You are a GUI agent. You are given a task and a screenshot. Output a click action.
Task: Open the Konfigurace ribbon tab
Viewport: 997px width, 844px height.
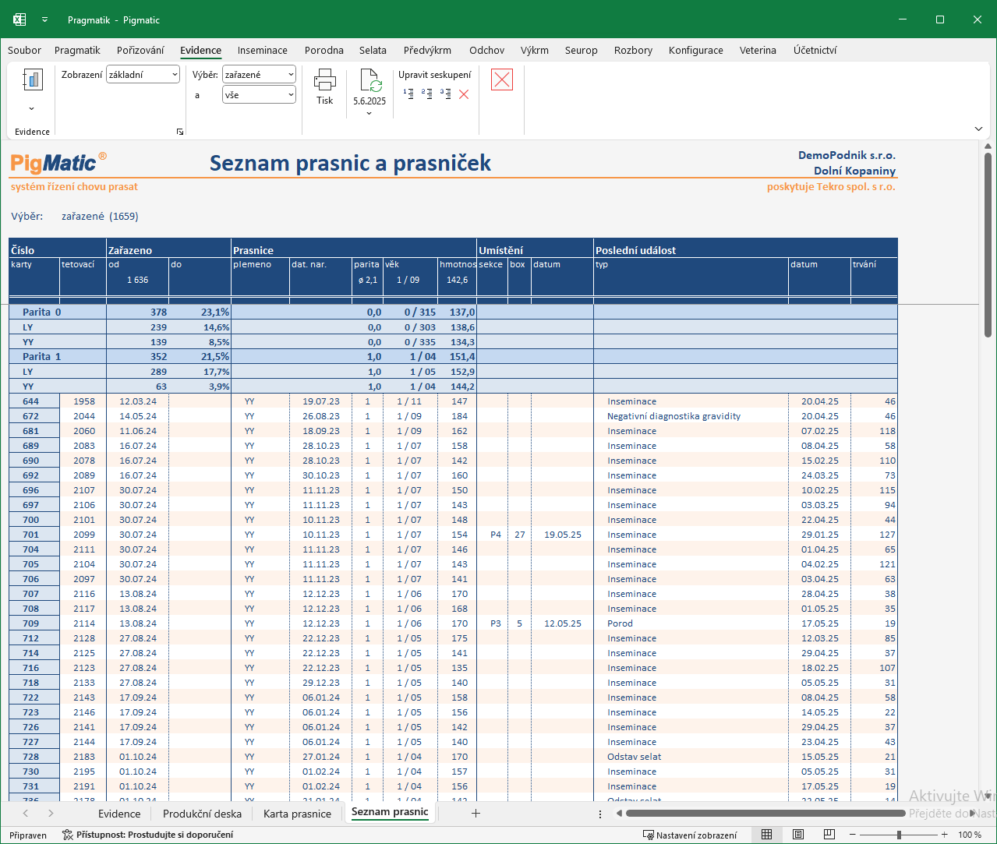tap(696, 50)
